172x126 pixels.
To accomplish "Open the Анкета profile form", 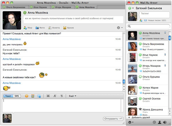I will tap(54, 28).
